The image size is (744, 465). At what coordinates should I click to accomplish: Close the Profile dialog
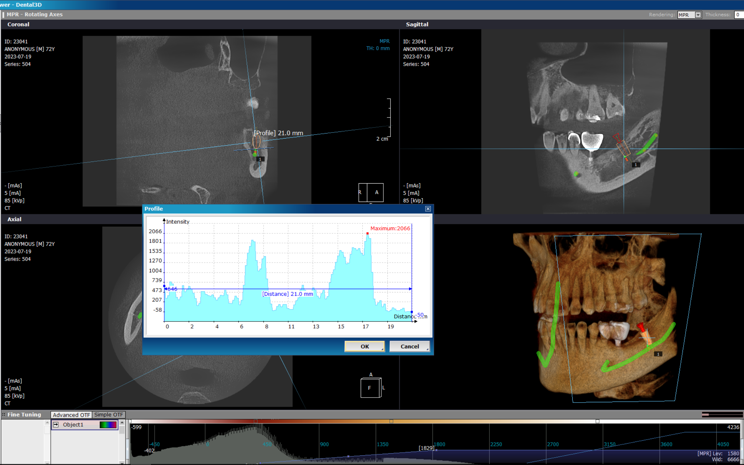tap(428, 209)
